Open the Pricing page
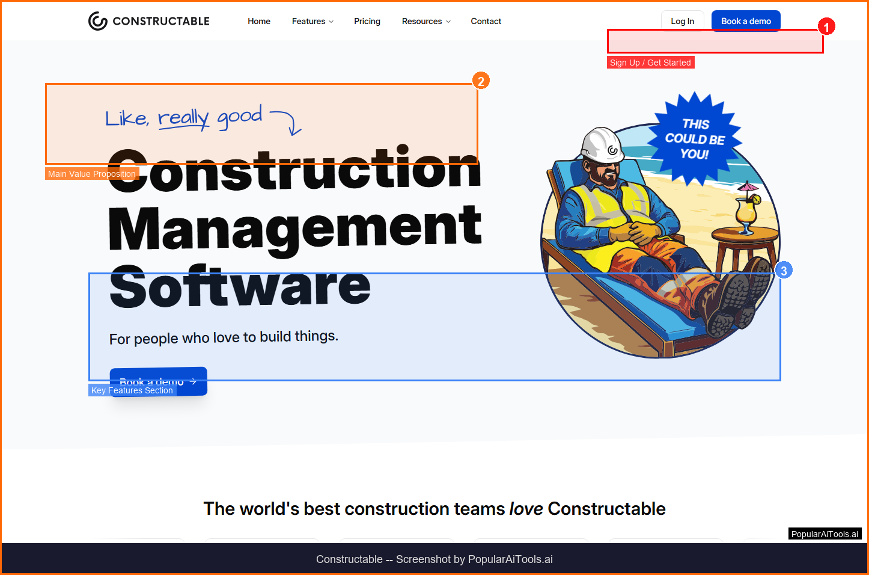 (367, 21)
